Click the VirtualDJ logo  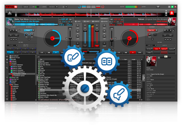coord(11,7)
